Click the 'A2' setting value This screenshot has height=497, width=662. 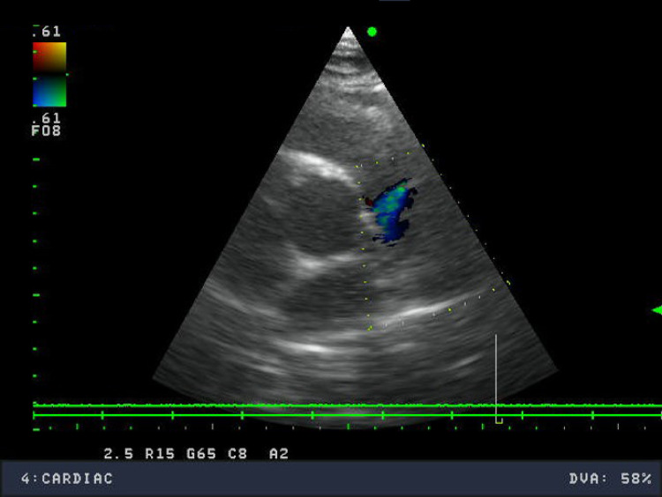point(279,454)
